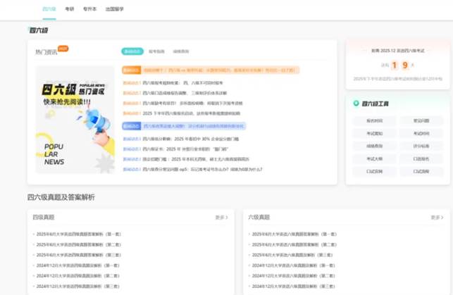Select the 报考指南 news filter tab
Viewport: 453px width, 295px height.
pos(156,51)
